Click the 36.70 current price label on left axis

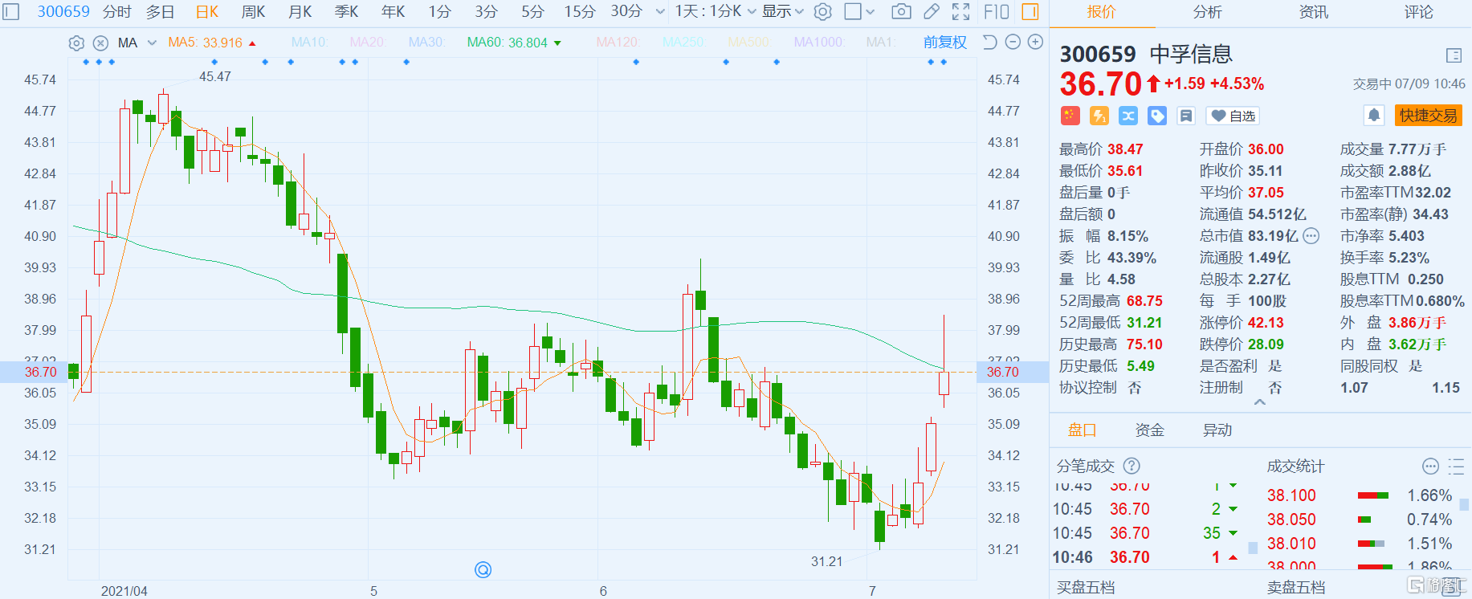tap(40, 372)
